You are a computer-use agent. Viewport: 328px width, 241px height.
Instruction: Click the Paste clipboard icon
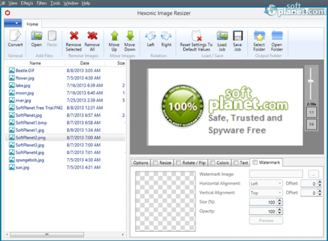[52, 35]
